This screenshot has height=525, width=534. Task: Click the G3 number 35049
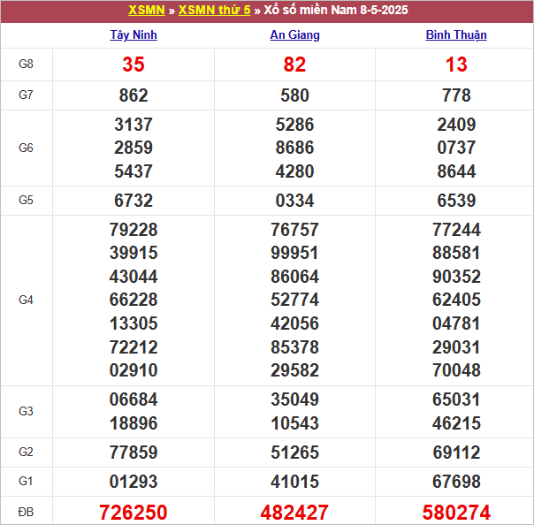coord(294,399)
